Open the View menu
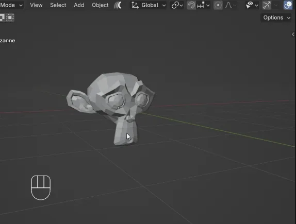Image resolution: width=296 pixels, height=224 pixels. [36, 5]
